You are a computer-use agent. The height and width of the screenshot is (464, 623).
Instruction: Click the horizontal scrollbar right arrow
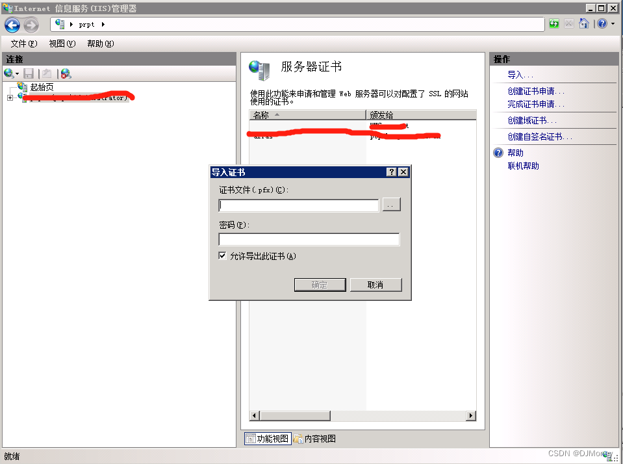(471, 415)
